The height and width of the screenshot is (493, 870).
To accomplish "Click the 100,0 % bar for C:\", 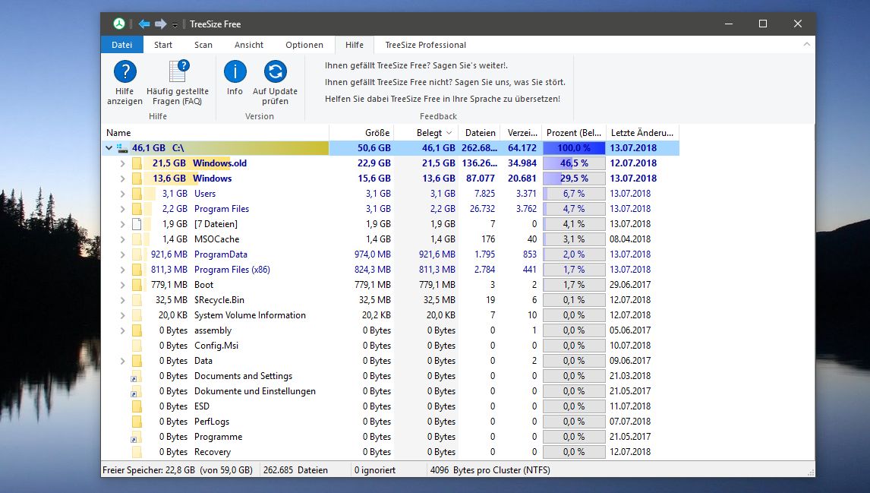I will tap(574, 148).
